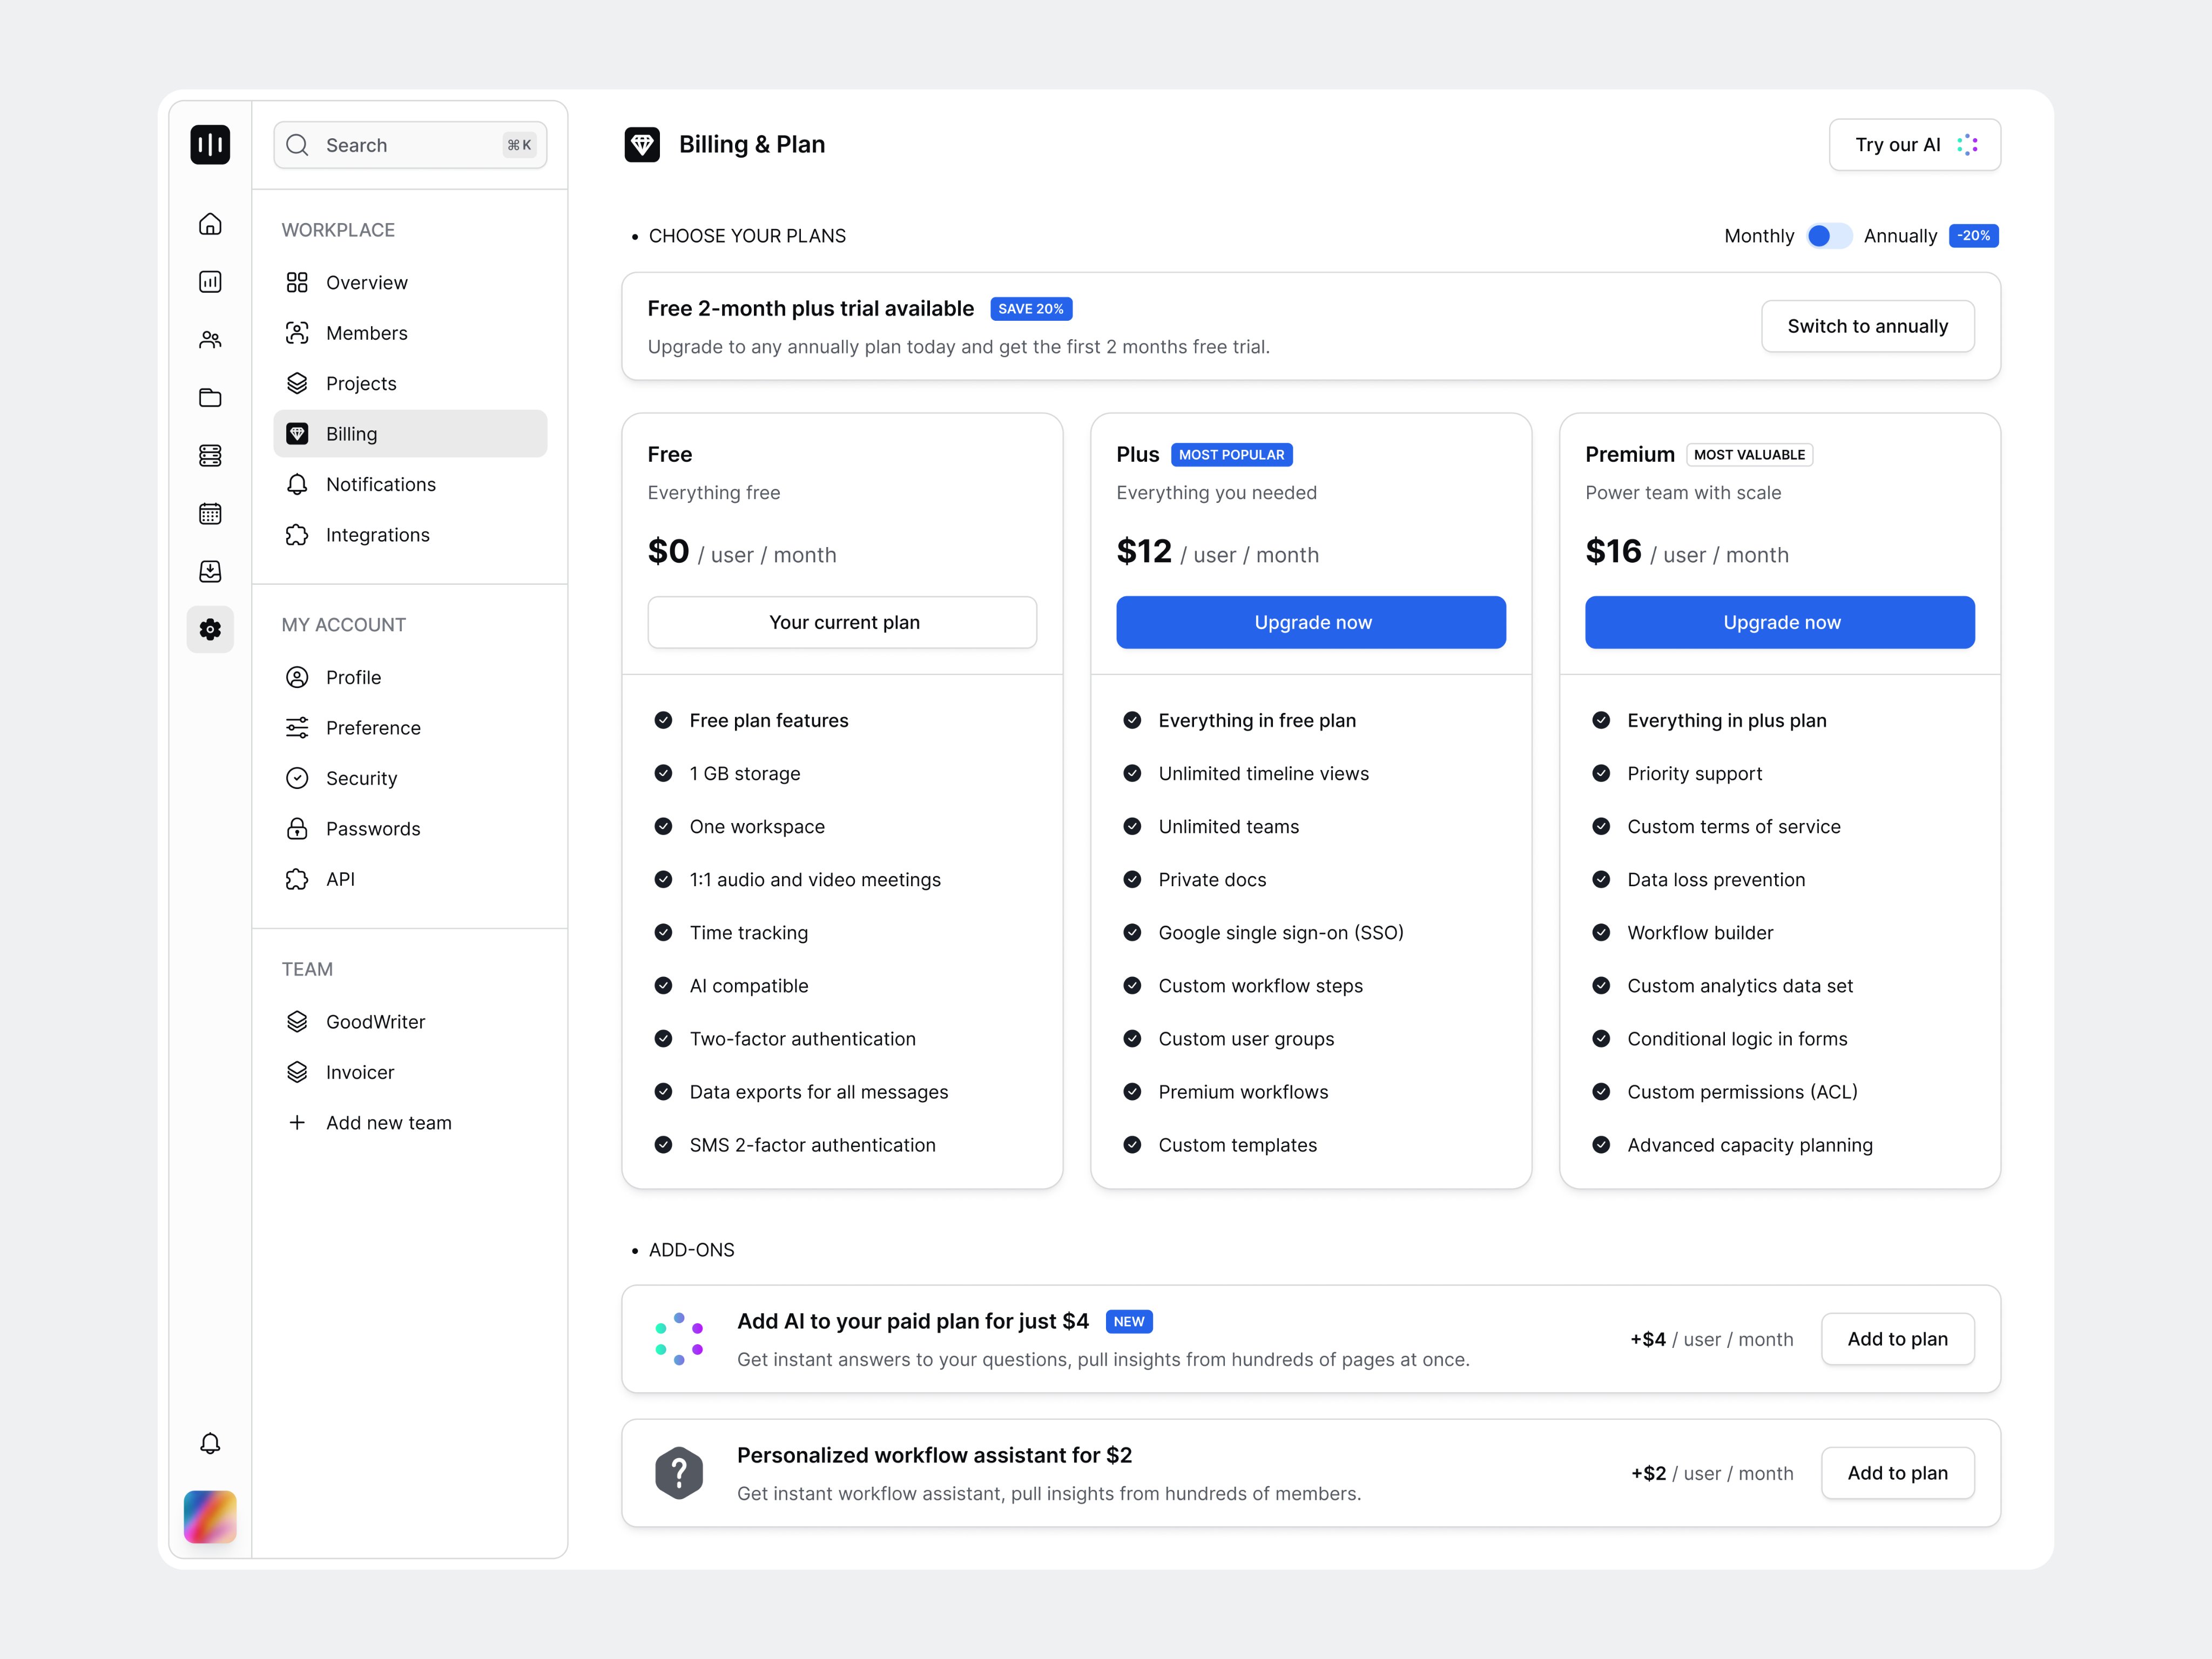Open the bell icon at rail bottom
2212x1659 pixels.
point(210,1443)
